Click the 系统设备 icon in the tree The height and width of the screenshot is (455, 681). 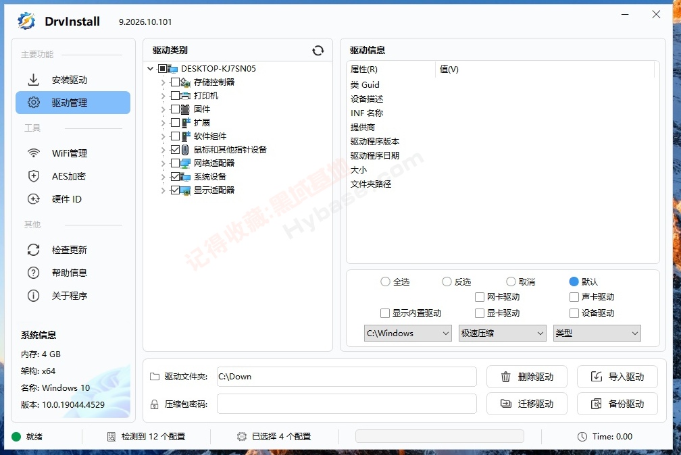(x=185, y=177)
